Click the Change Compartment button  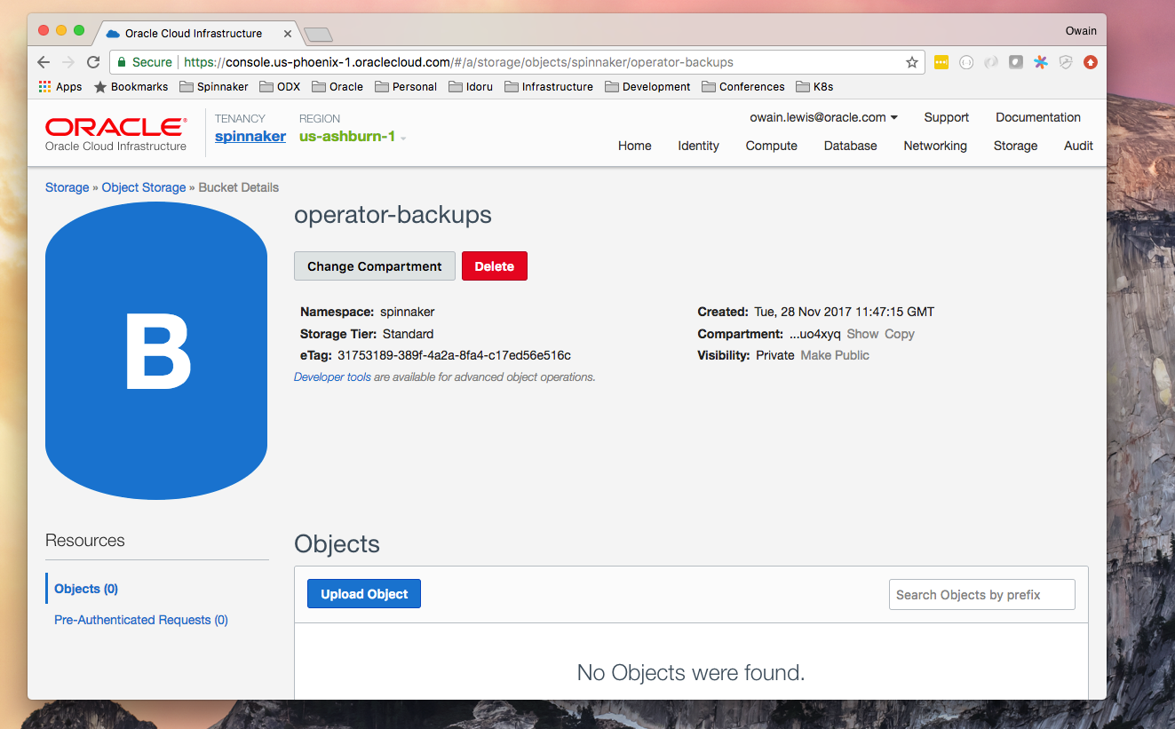pos(375,266)
